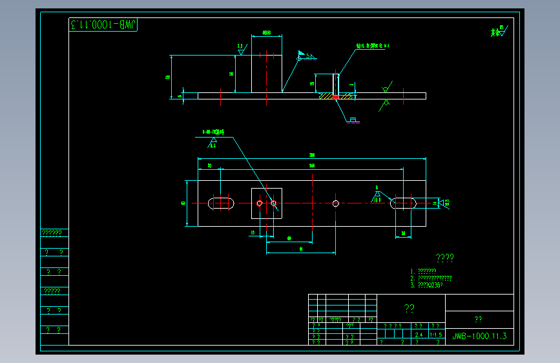Select note line number 2

pyautogui.click(x=431, y=278)
